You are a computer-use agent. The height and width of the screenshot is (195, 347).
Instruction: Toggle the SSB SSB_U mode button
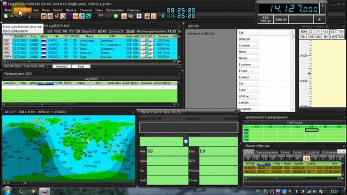click(265, 19)
